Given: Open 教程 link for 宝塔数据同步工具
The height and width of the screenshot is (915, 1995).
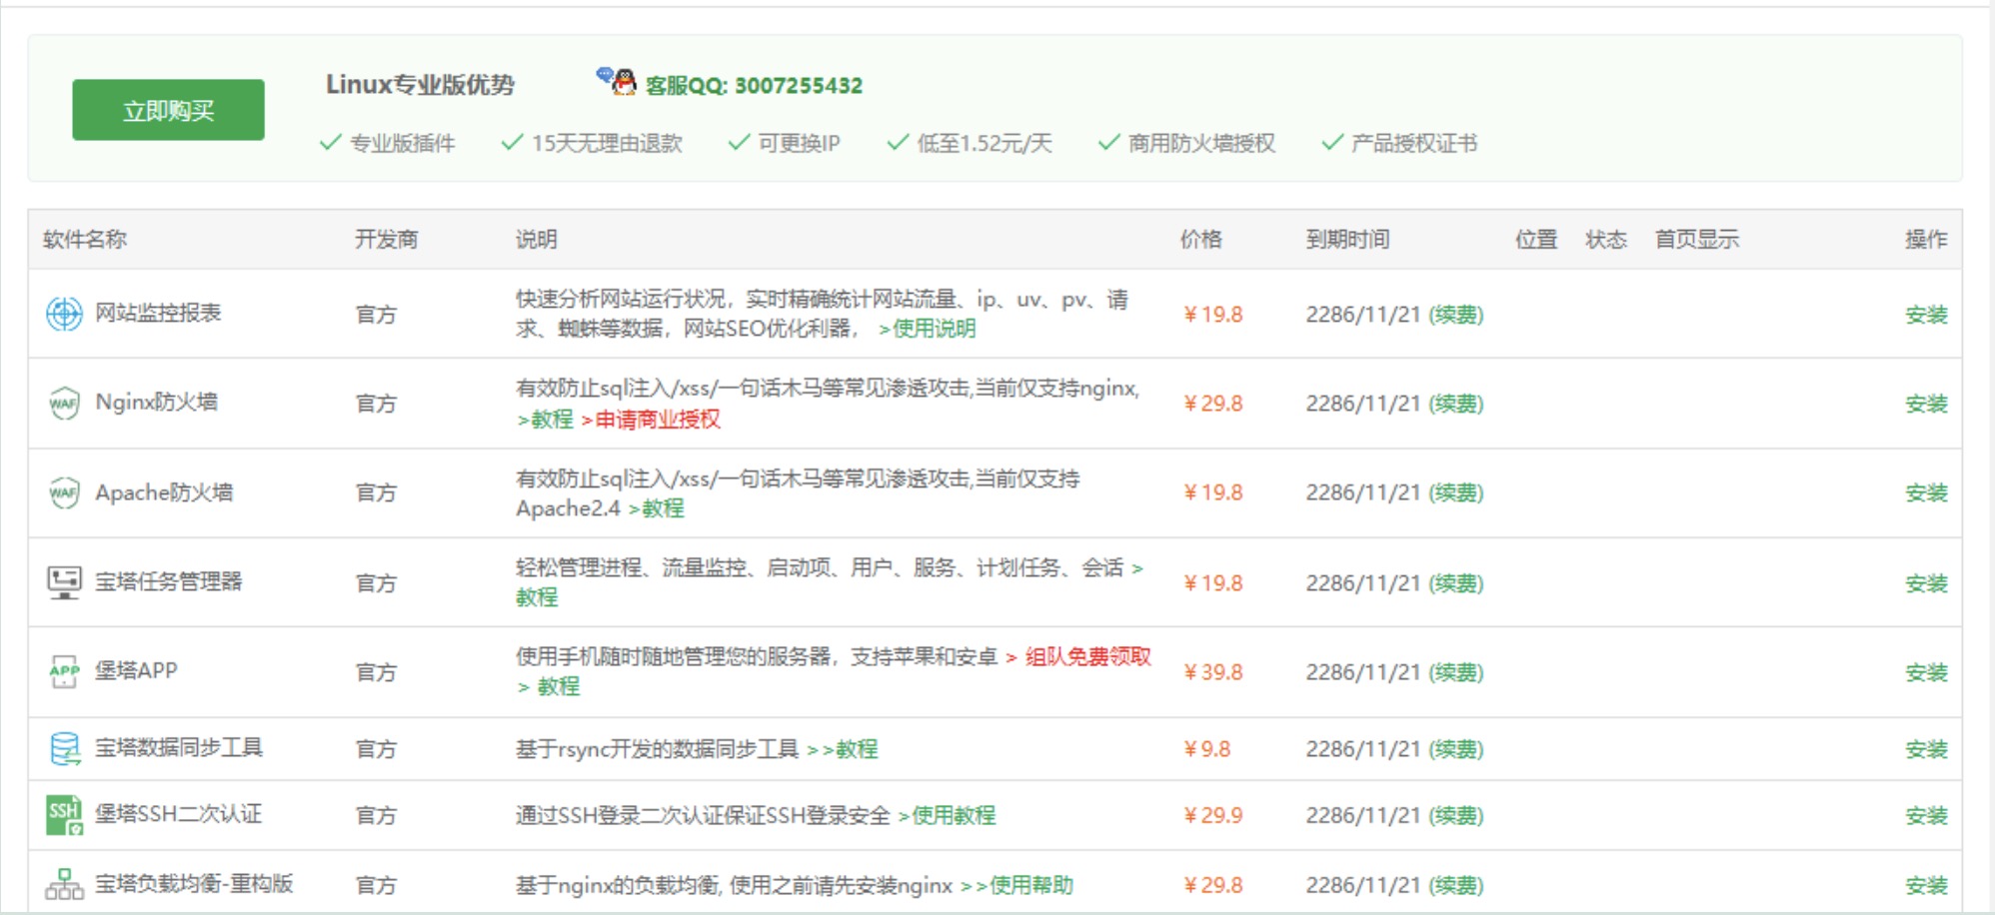Looking at the screenshot, I should click(843, 749).
